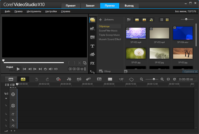Open the FX filter library
Screen dimensions: 199x134
point(92,63)
